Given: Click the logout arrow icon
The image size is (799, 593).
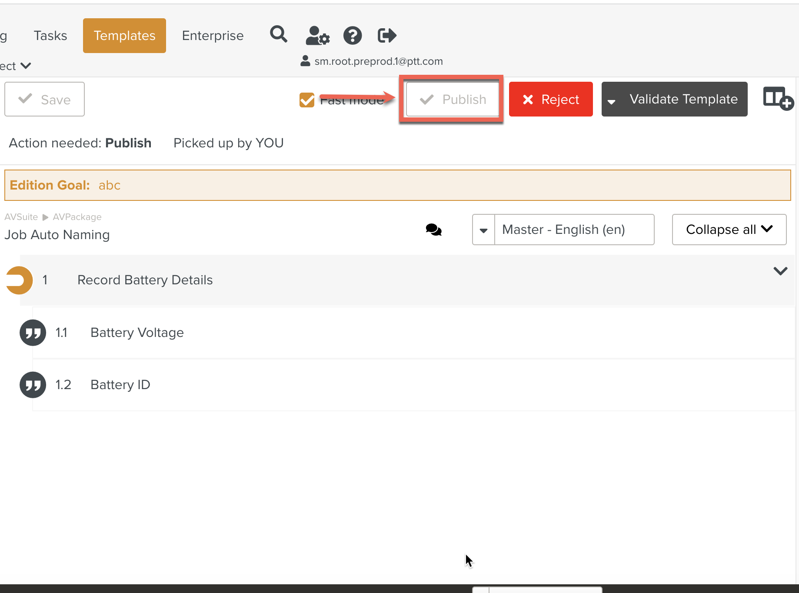Looking at the screenshot, I should (x=386, y=36).
